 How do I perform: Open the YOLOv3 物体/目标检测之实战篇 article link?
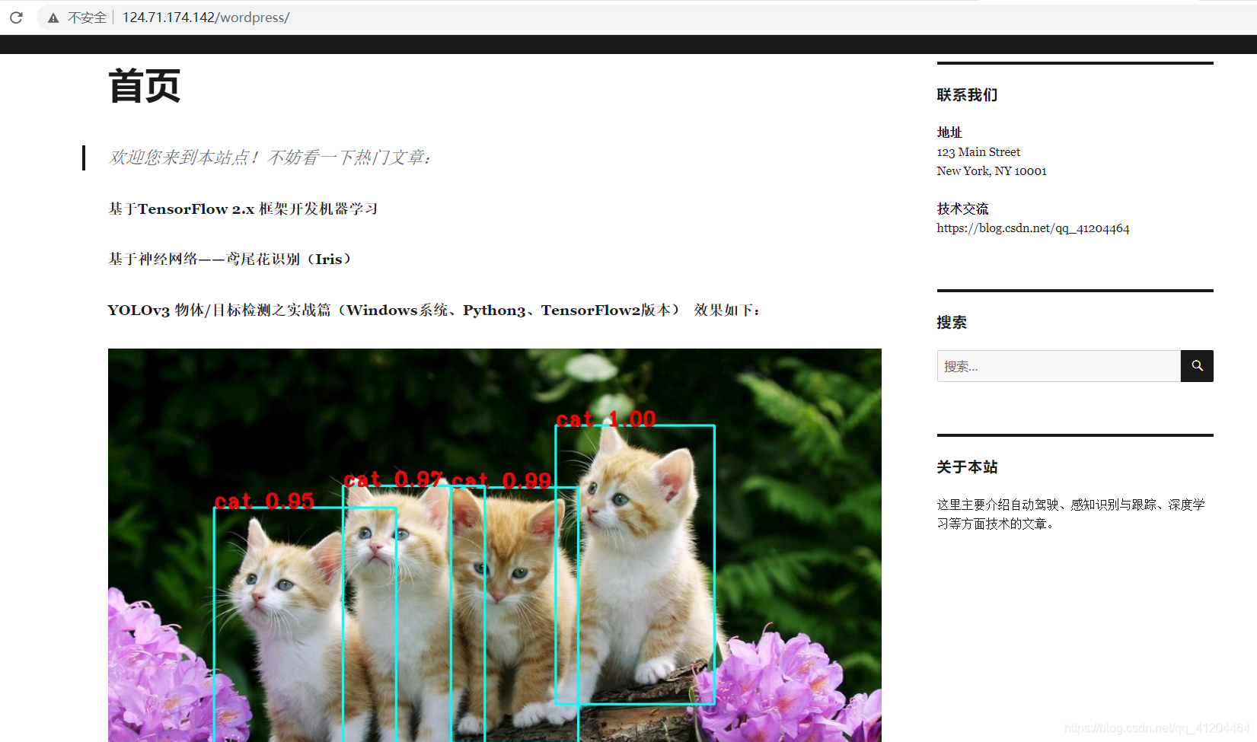(x=394, y=310)
